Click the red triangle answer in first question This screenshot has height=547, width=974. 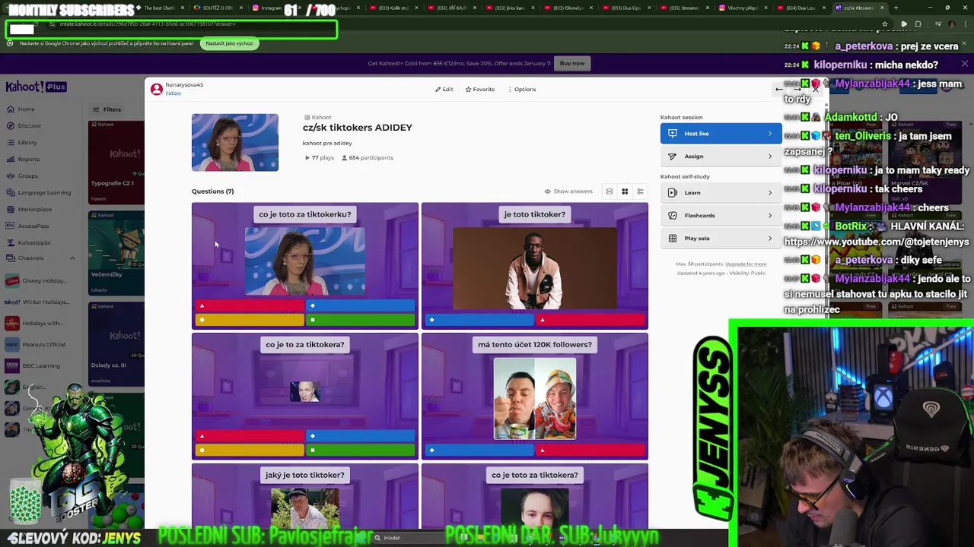(249, 306)
